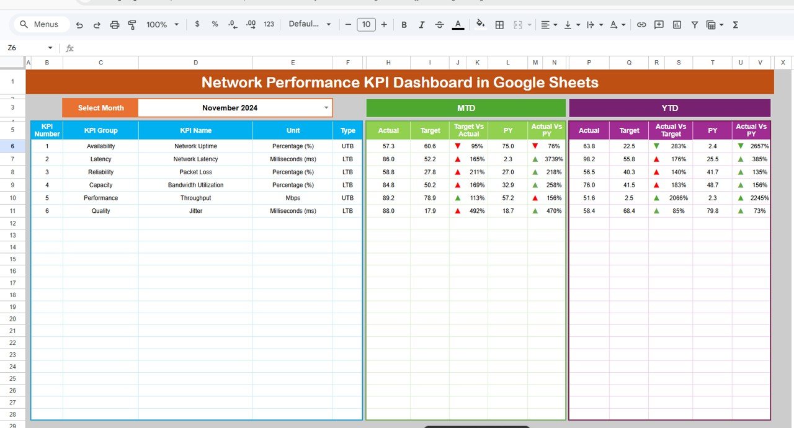794x428 pixels.
Task: Open the font family dropdown
Action: tap(308, 25)
